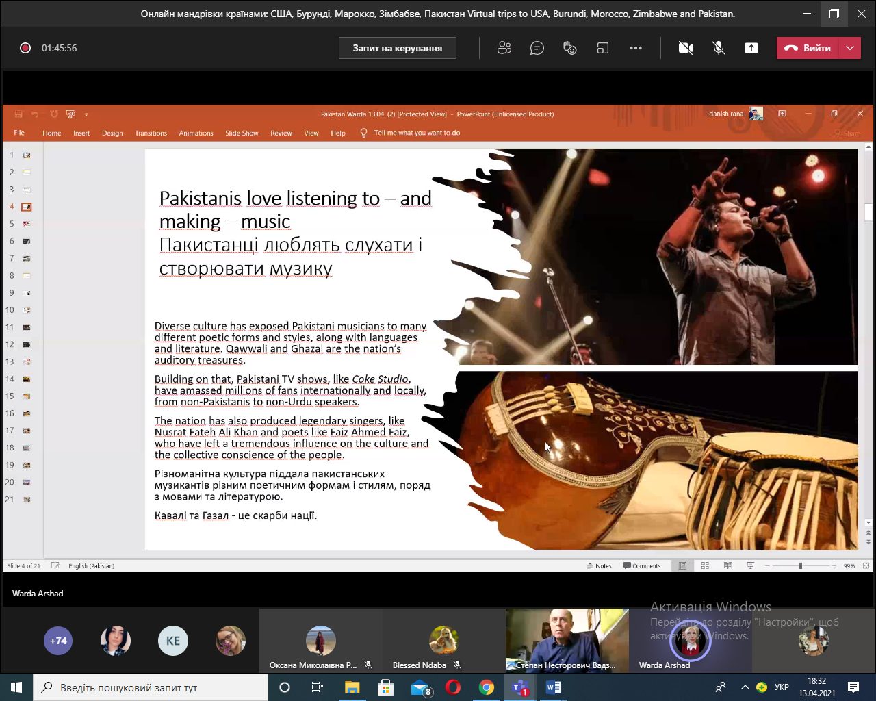Type in the Windows taskbar search box
This screenshot has height=701, width=876.
tap(151, 687)
